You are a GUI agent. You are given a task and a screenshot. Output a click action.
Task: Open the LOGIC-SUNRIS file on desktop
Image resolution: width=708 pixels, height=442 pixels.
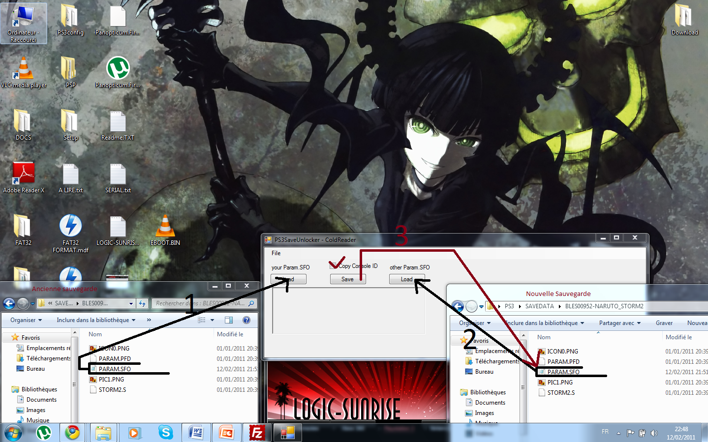pyautogui.click(x=118, y=230)
